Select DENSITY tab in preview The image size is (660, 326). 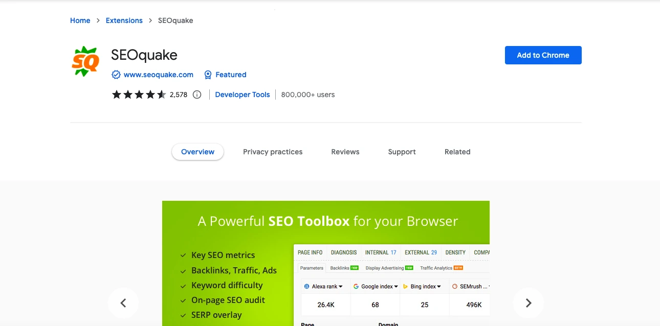pos(455,252)
